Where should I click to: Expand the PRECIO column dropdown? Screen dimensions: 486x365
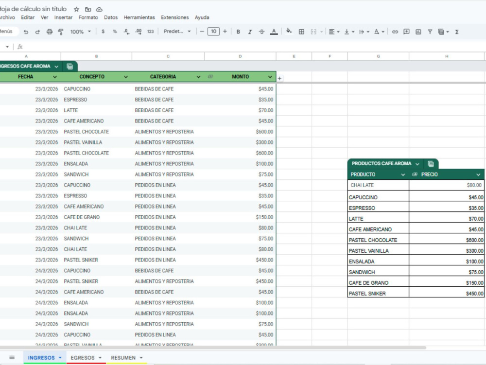(478, 175)
